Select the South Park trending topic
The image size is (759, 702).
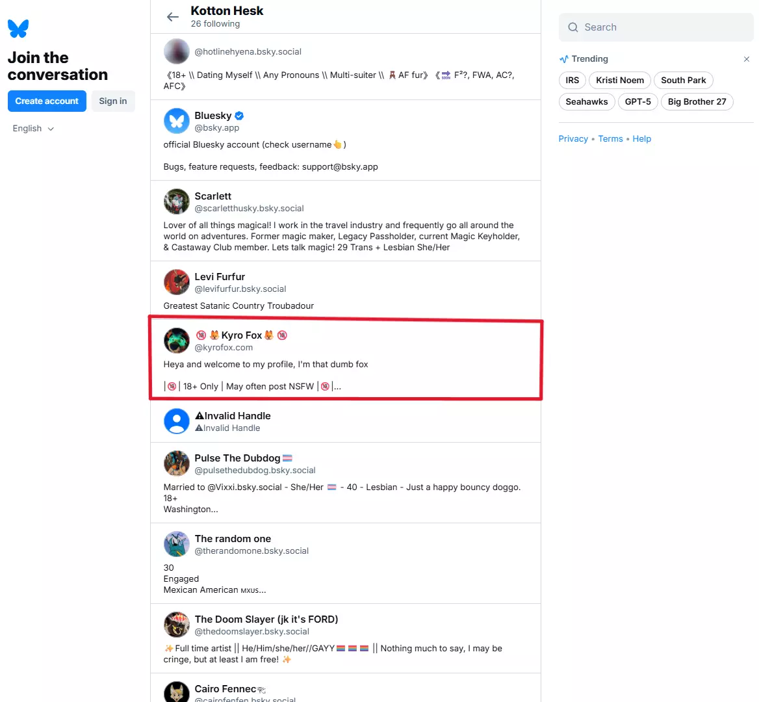click(683, 81)
